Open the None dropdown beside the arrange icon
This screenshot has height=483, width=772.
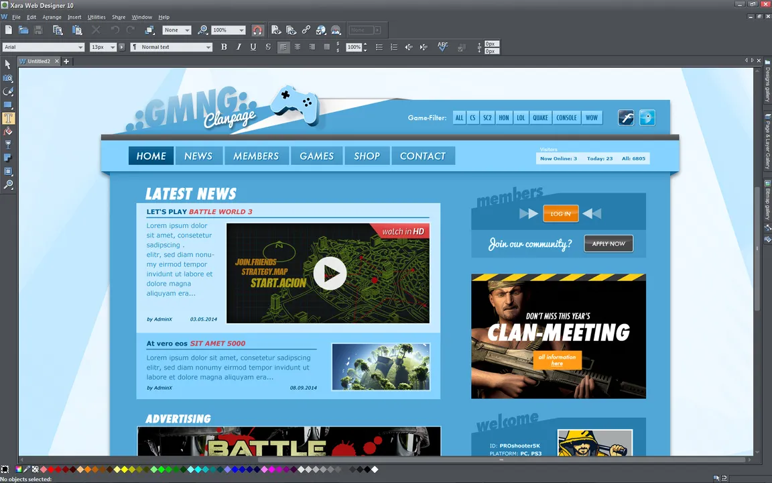pyautogui.click(x=176, y=30)
